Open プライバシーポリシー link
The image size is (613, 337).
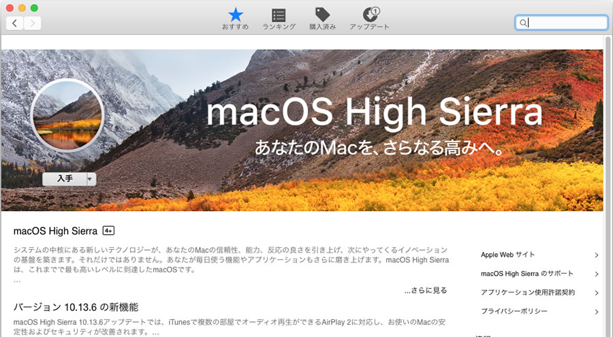coord(514,311)
